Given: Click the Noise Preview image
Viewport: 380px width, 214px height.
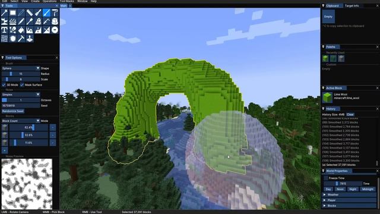Looking at the screenshot, I should [x=27, y=184].
